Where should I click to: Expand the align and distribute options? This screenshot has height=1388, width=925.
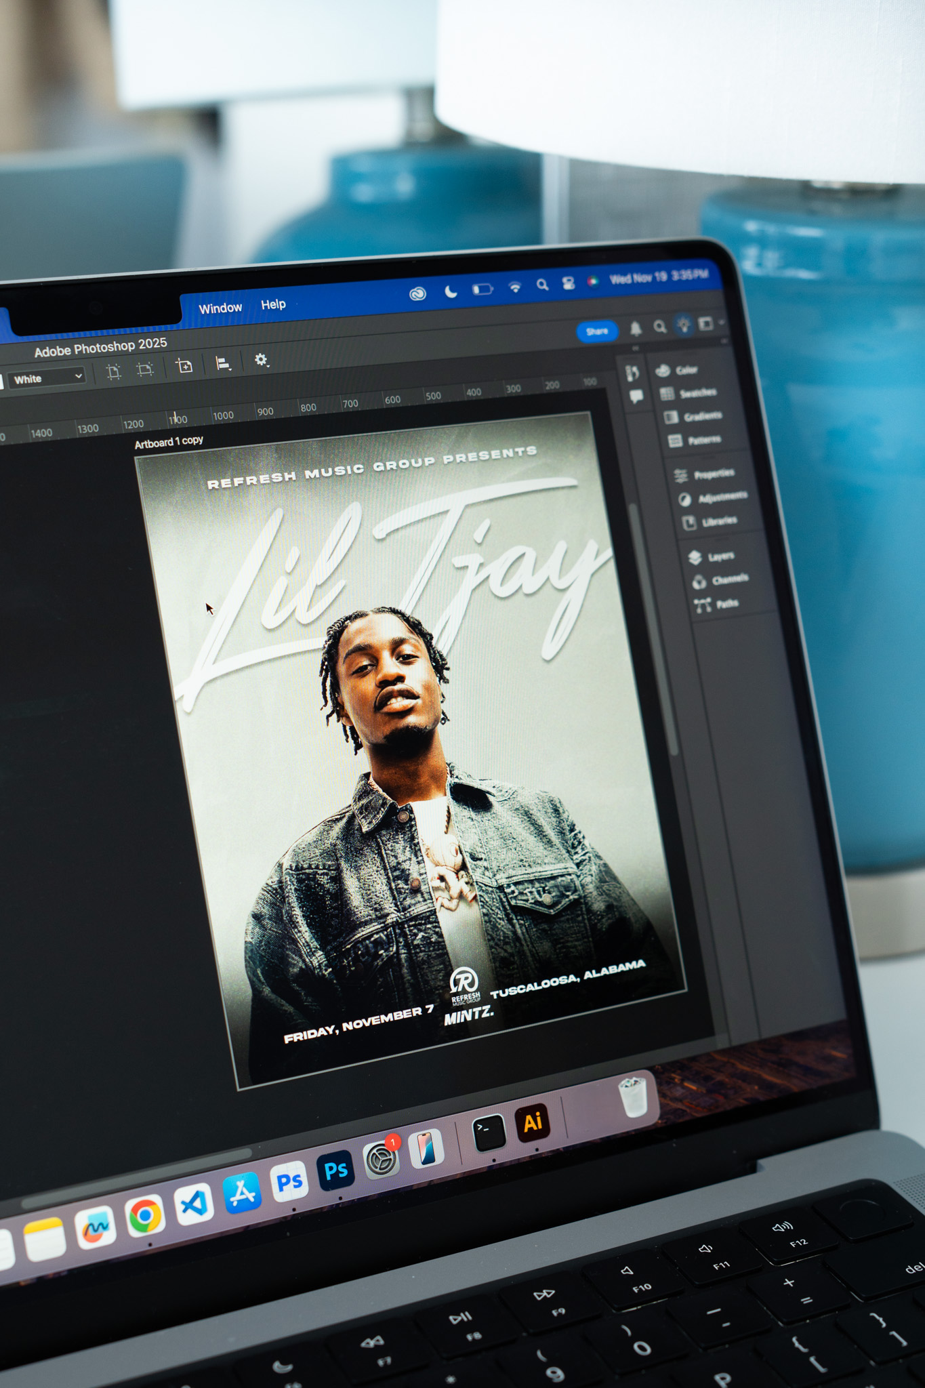pos(223,364)
